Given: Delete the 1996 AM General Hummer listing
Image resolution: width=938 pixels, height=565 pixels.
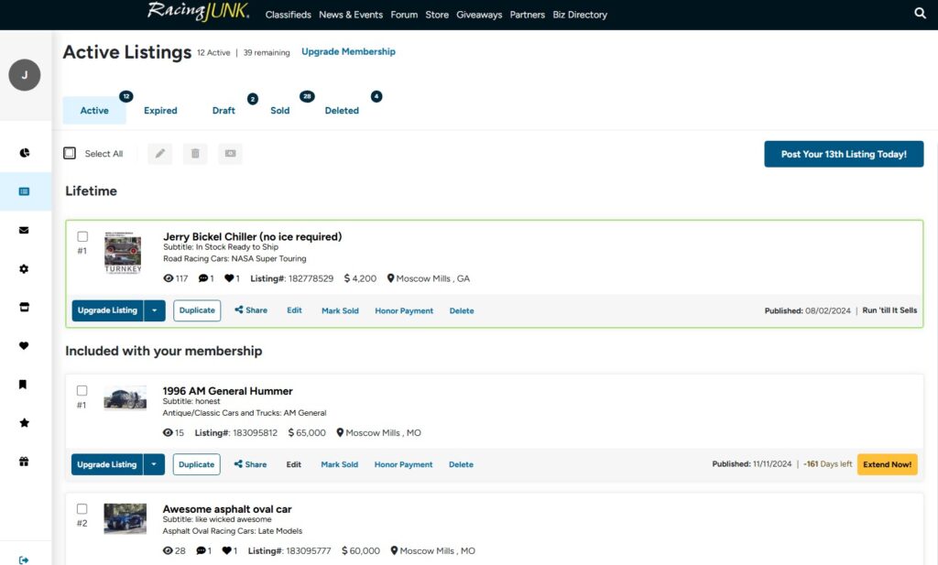Looking at the screenshot, I should [x=461, y=464].
